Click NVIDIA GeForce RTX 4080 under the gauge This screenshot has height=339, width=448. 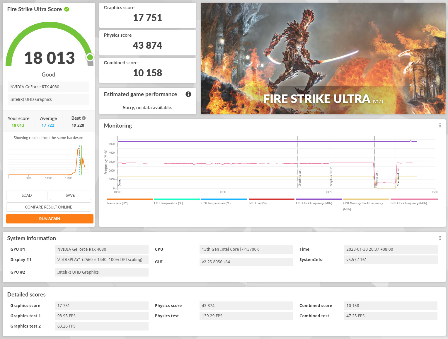[49, 87]
